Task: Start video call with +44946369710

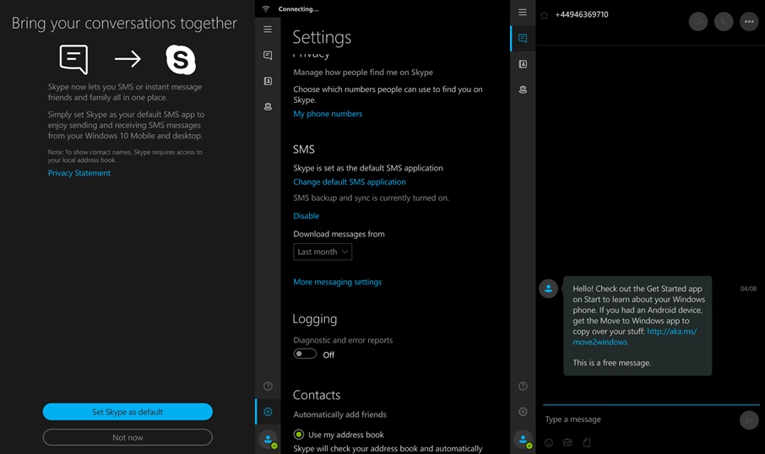Action: [x=698, y=21]
